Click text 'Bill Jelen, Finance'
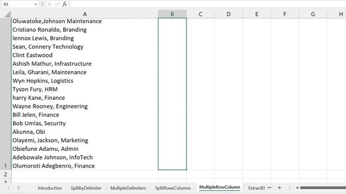The width and height of the screenshot is (346, 194). pyautogui.click(x=36, y=115)
